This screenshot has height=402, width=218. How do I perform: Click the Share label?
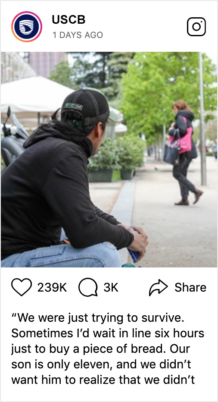click(190, 287)
